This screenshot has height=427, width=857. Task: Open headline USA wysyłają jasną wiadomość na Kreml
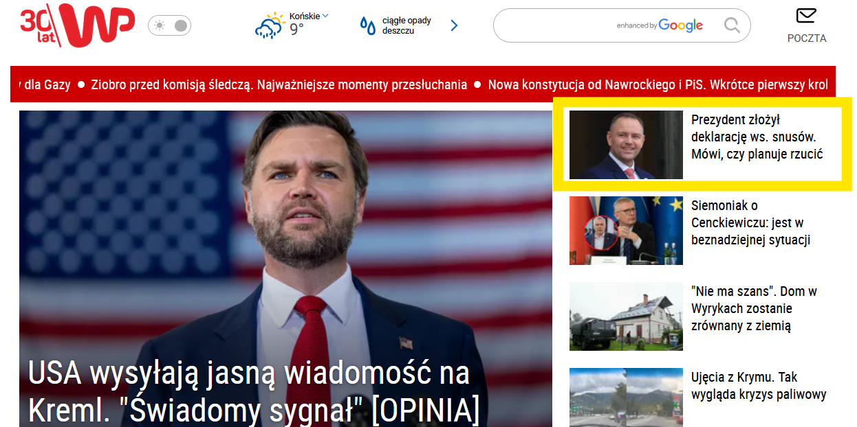(x=254, y=391)
